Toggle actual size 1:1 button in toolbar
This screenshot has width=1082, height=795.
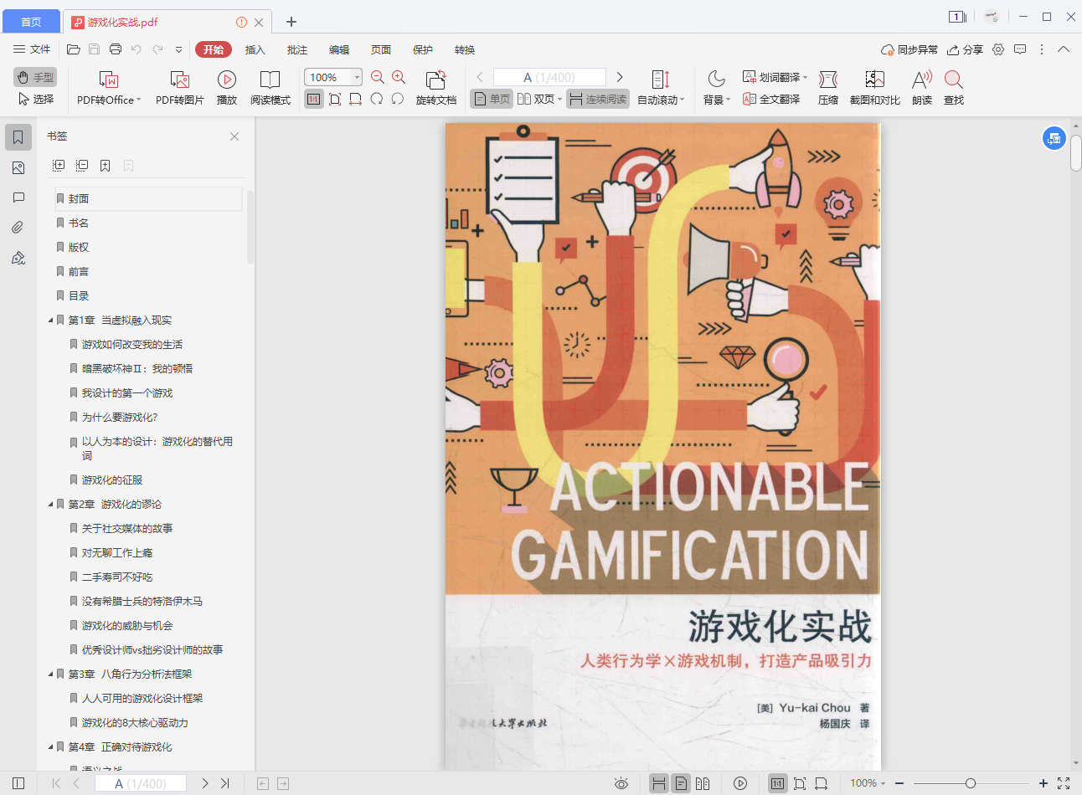(313, 99)
